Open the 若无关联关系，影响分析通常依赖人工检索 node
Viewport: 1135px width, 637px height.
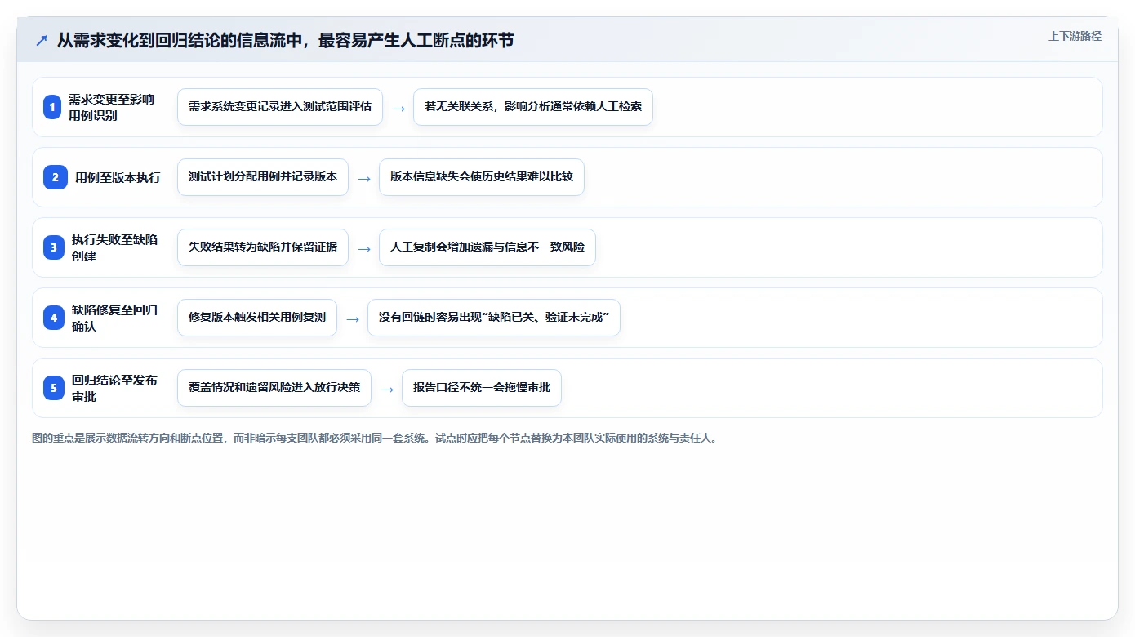pos(533,107)
